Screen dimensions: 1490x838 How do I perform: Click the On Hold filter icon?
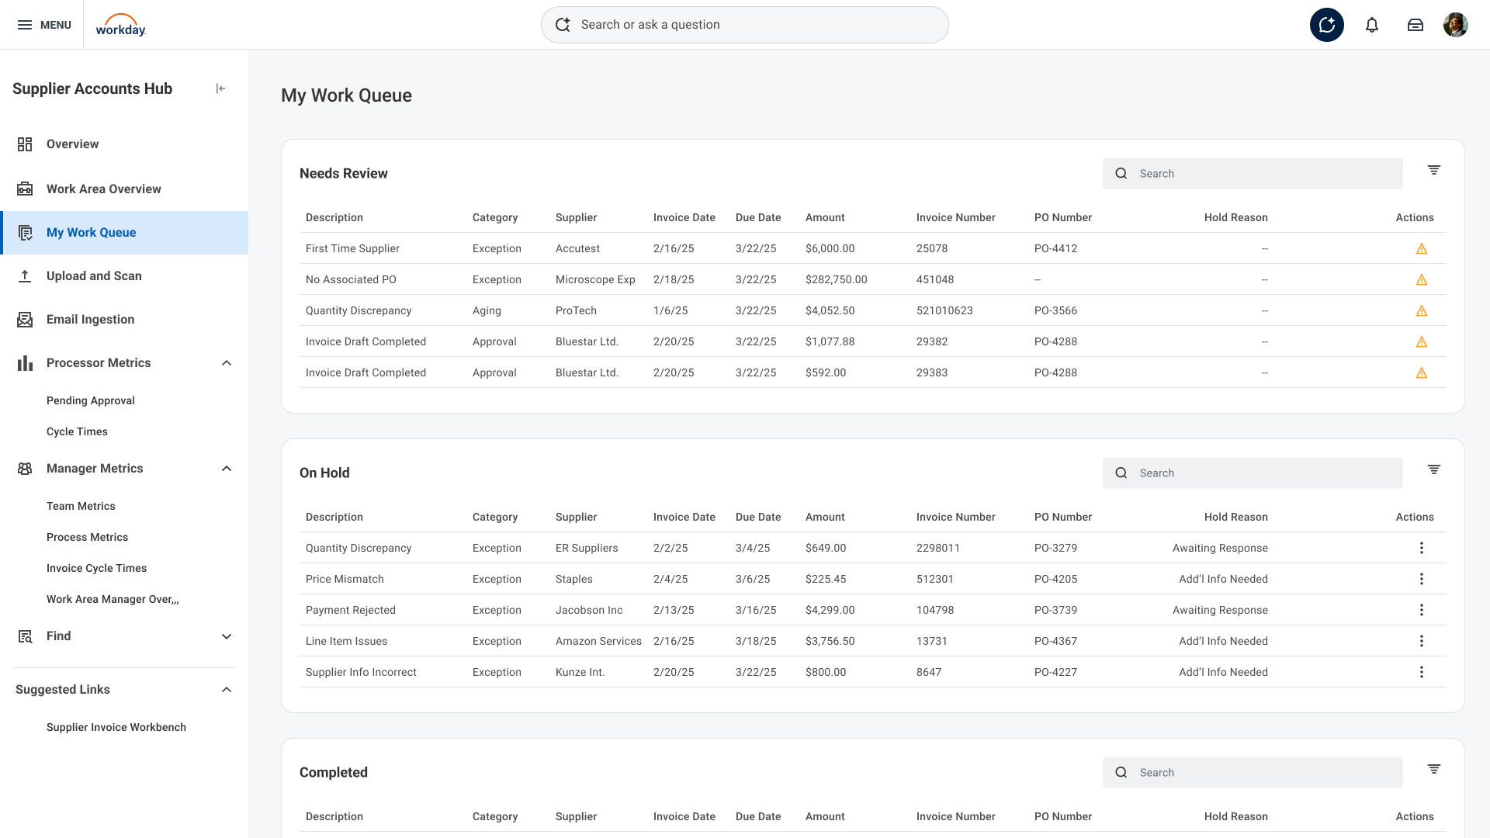click(1433, 469)
